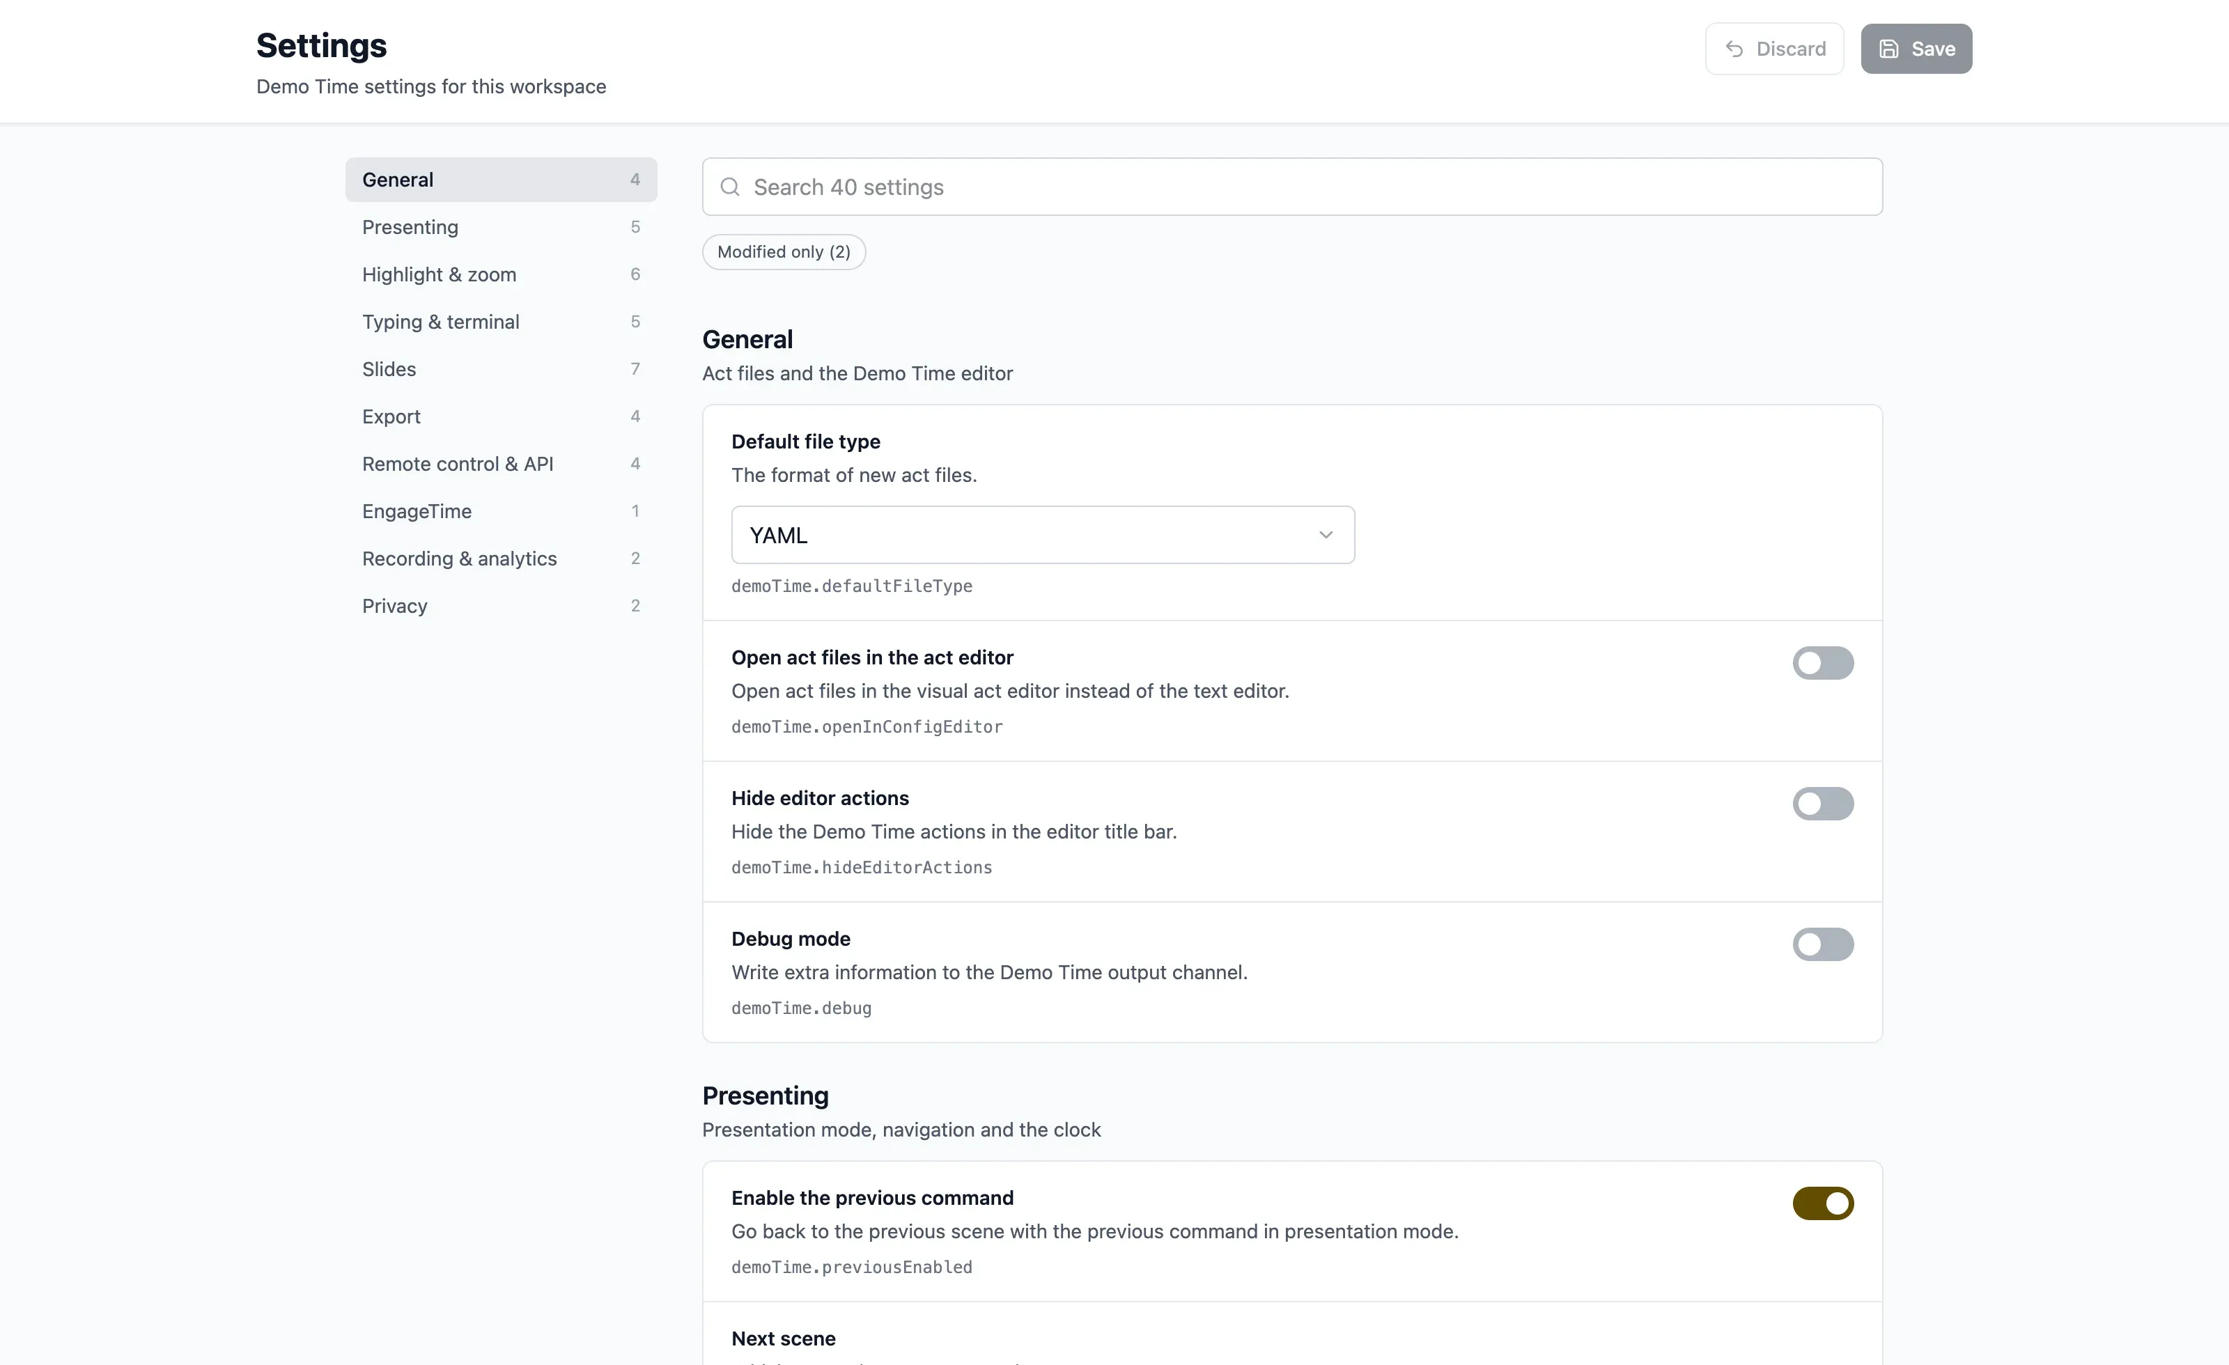Click the magnifier icon in the search box
Image resolution: width=2229 pixels, height=1365 pixels.
pos(730,187)
